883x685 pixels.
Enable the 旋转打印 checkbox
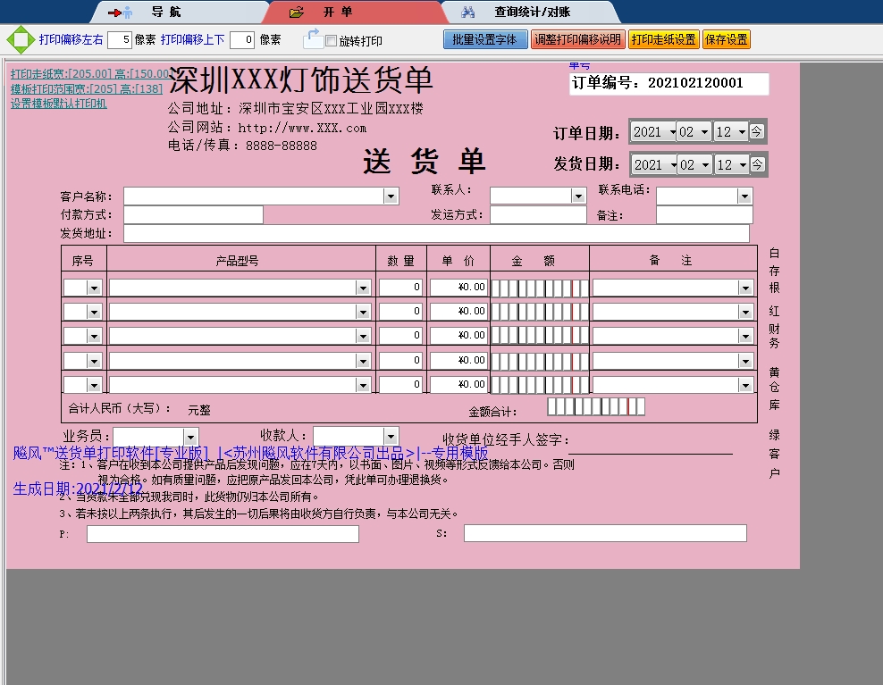click(x=332, y=41)
